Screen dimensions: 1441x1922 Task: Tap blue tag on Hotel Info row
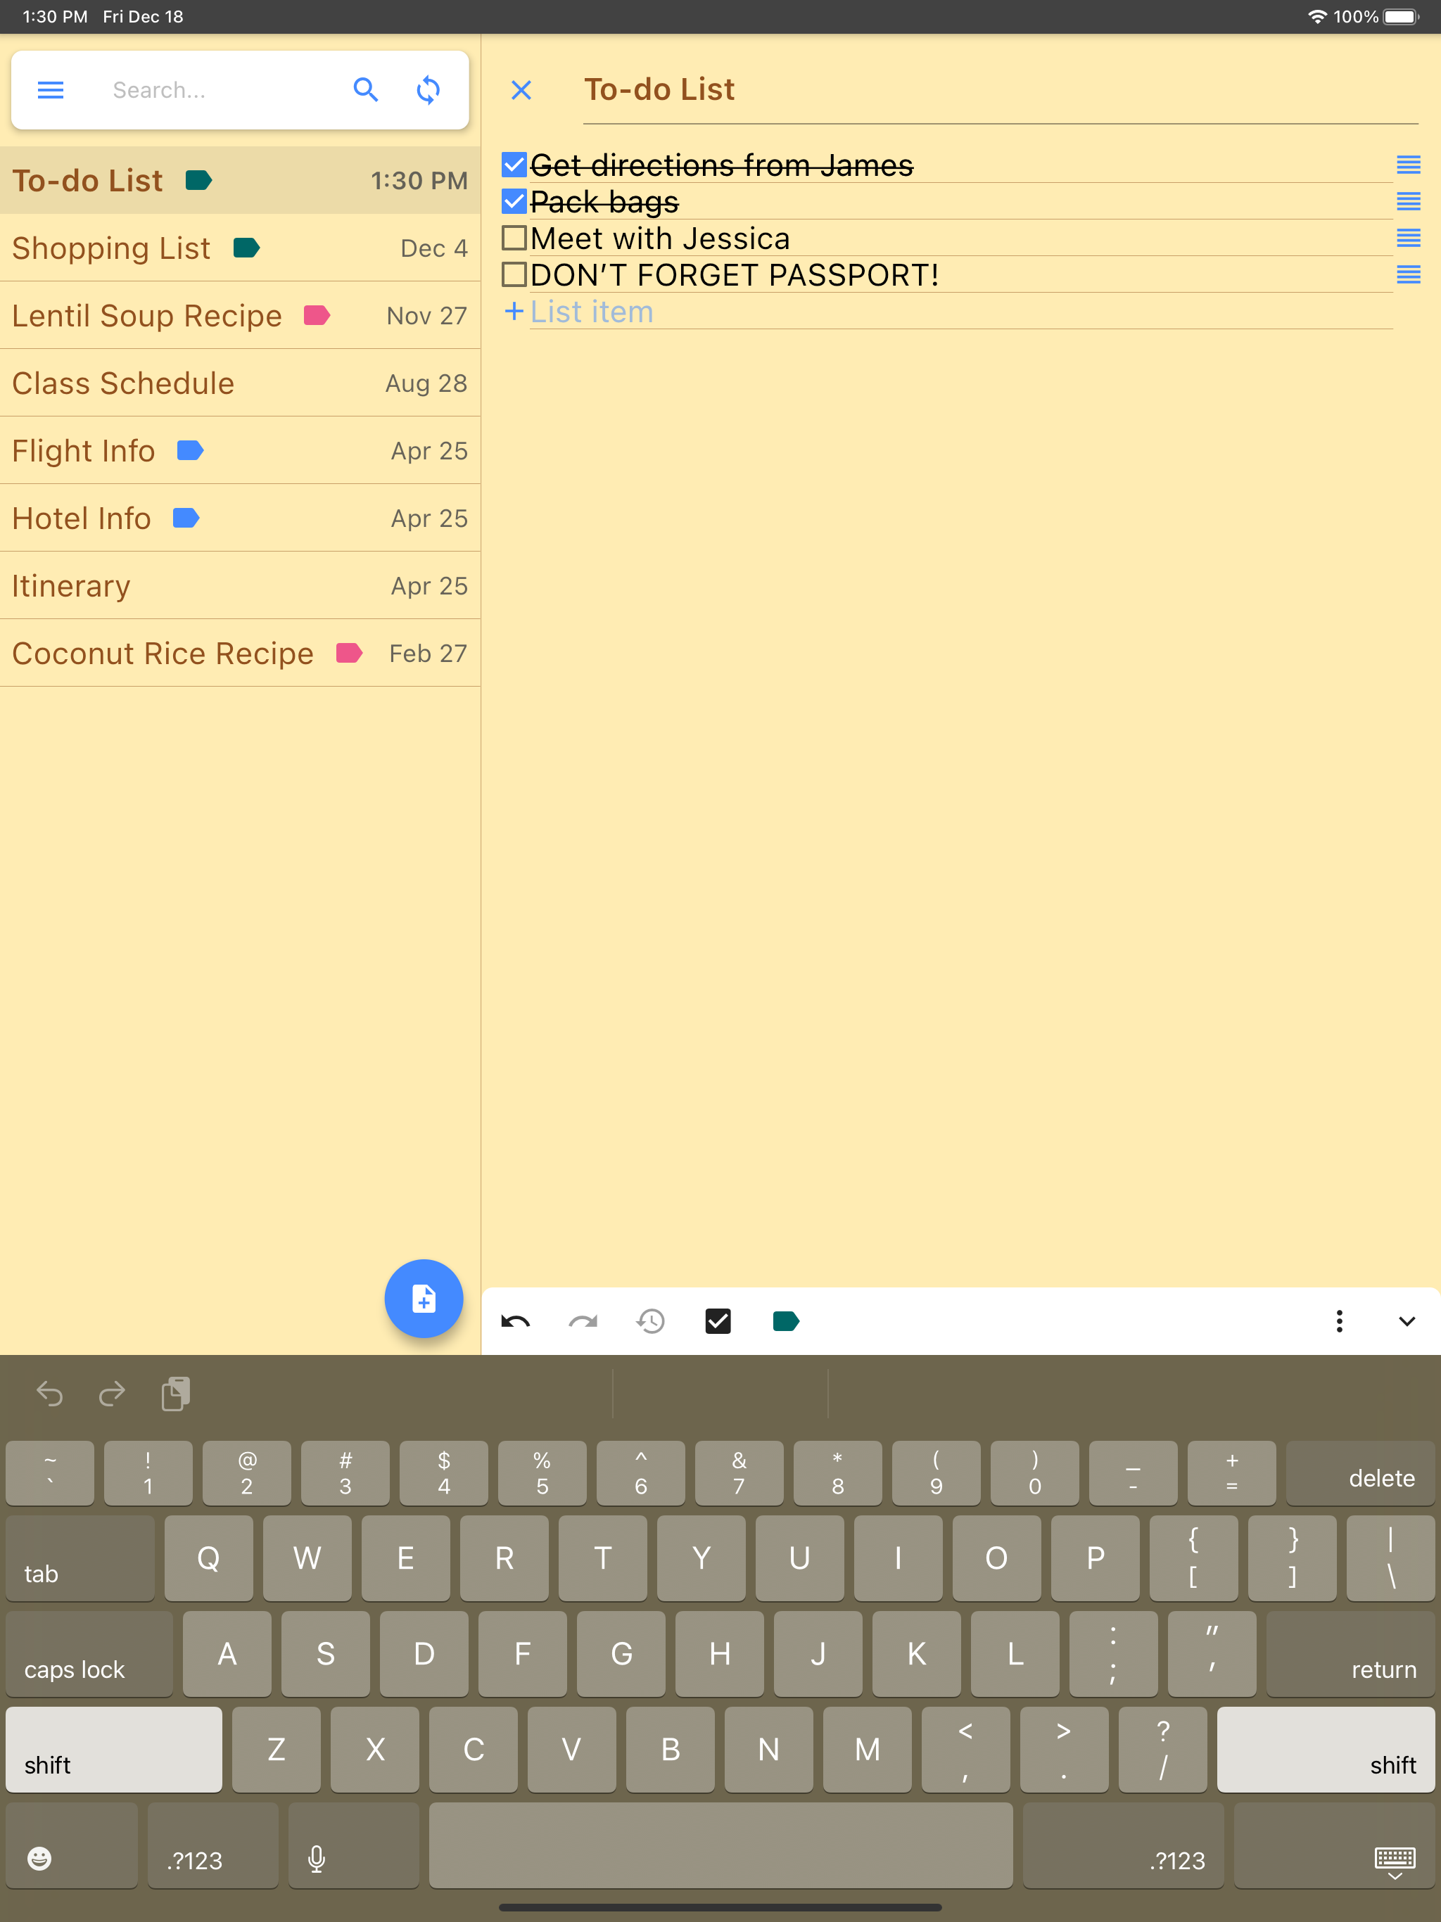186,518
